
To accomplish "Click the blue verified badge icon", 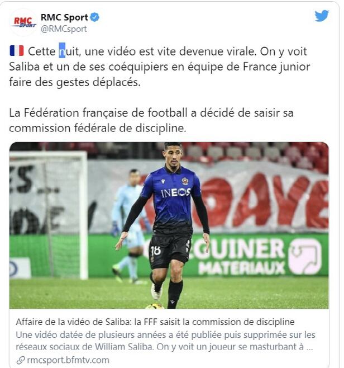I will pyautogui.click(x=95, y=17).
